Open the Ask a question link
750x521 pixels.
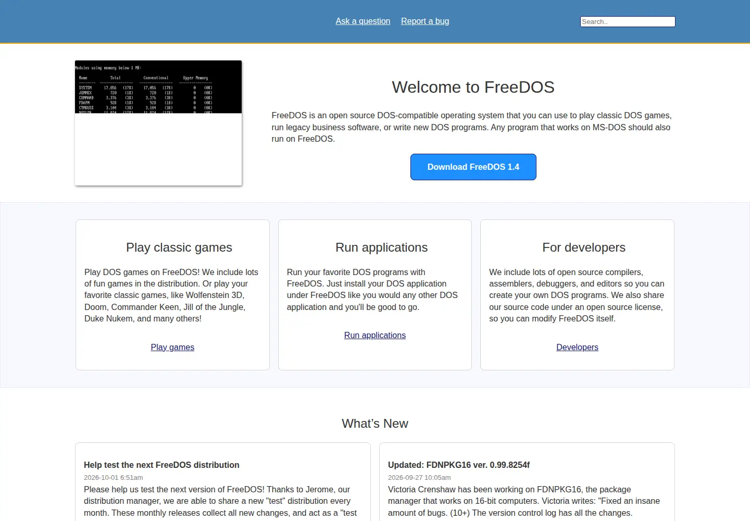[363, 21]
